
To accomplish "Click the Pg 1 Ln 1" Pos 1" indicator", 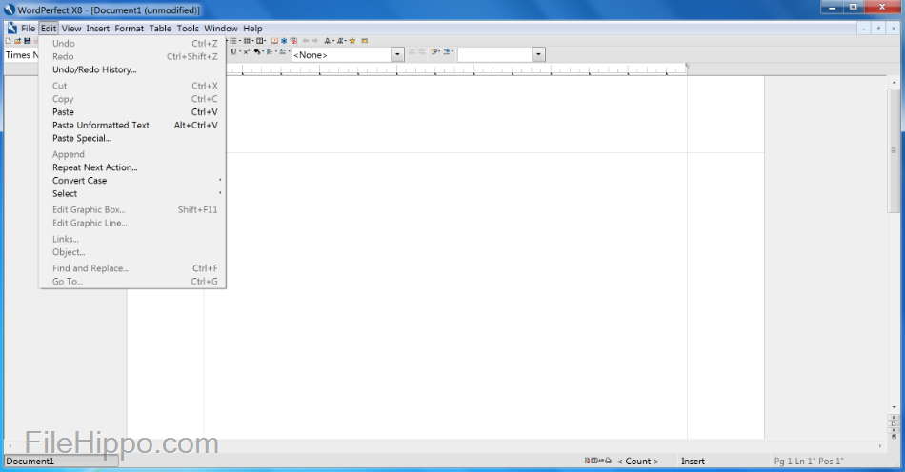I will [809, 461].
